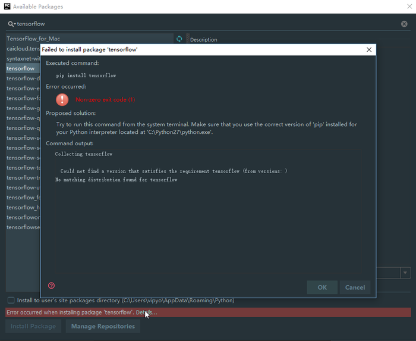Clear the tensorflow search text

[x=405, y=24]
